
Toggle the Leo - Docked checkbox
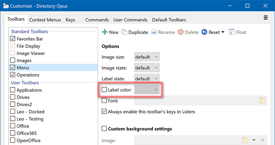coord(13,112)
